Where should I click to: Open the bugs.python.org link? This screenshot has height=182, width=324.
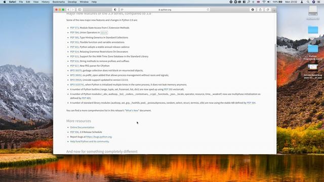point(99,137)
